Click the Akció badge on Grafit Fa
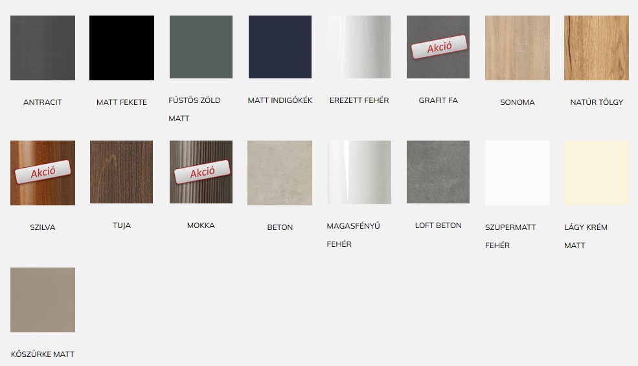 (x=439, y=47)
